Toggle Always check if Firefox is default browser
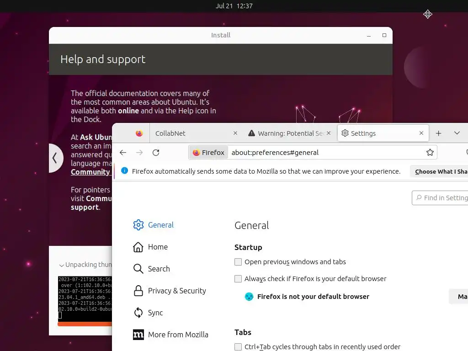The image size is (468, 351). [238, 279]
